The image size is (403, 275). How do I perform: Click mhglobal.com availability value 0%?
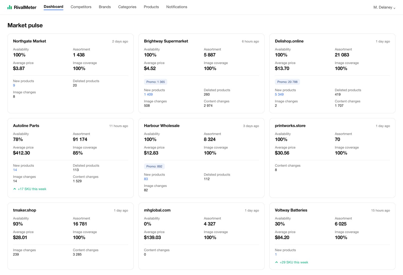[148, 224]
